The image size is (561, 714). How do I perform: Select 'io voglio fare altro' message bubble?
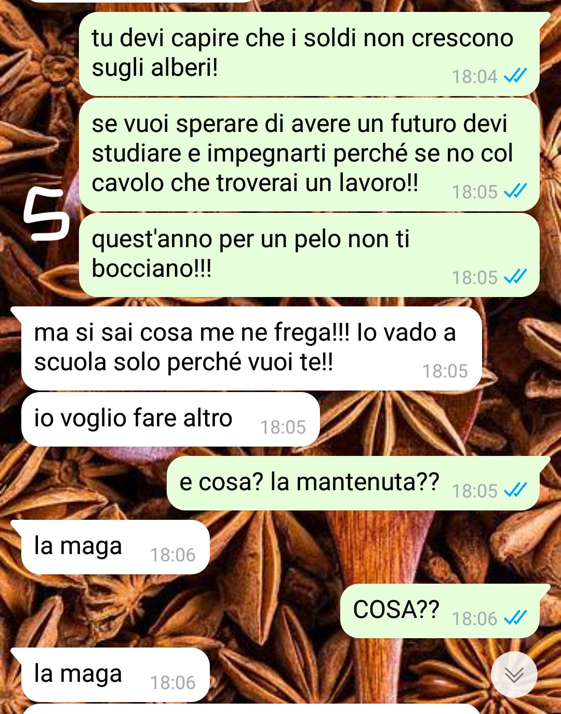[x=170, y=419]
